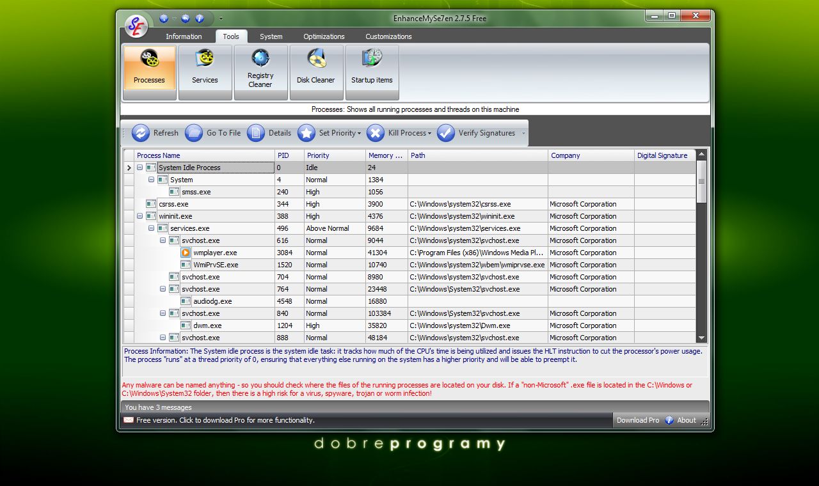Open the Optimizations tab
This screenshot has width=819, height=486.
pos(324,36)
